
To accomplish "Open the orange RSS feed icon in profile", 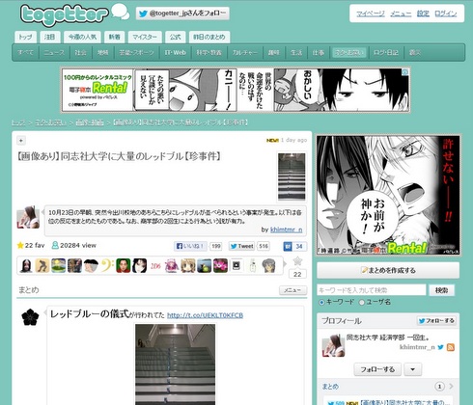I will click(x=451, y=347).
